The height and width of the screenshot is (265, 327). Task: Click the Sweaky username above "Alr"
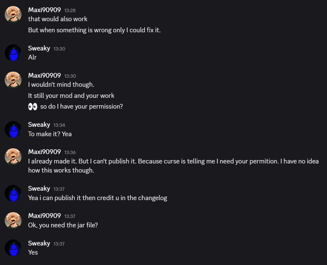point(39,48)
